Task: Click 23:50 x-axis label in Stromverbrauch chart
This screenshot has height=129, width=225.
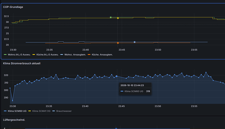Action: (158, 106)
